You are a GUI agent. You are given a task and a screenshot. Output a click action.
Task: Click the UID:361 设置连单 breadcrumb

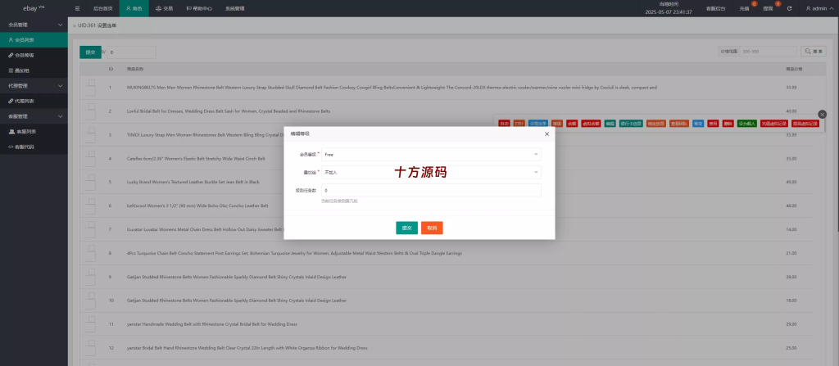[x=97, y=25]
